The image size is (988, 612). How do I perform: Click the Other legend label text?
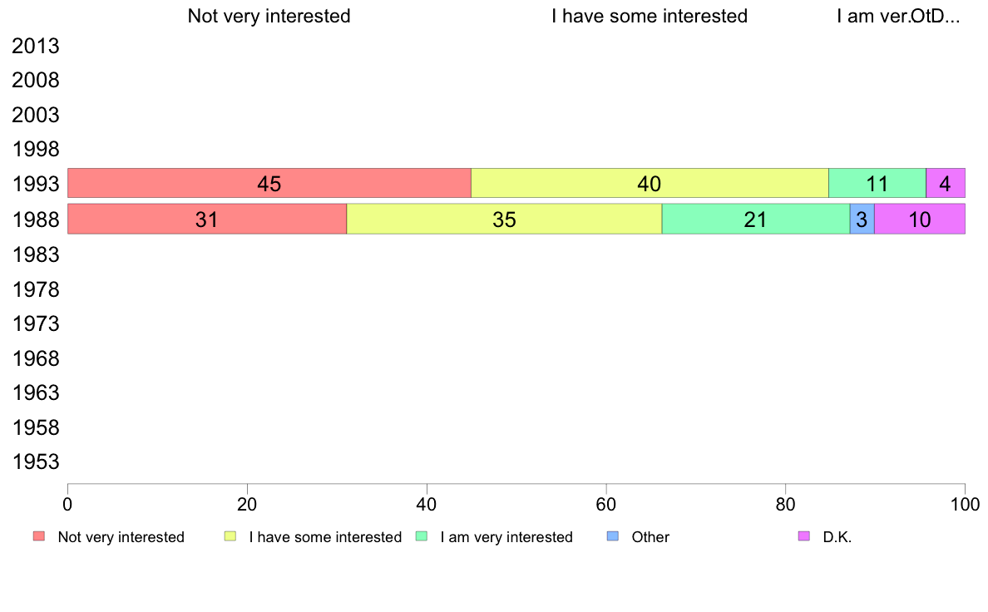650,537
